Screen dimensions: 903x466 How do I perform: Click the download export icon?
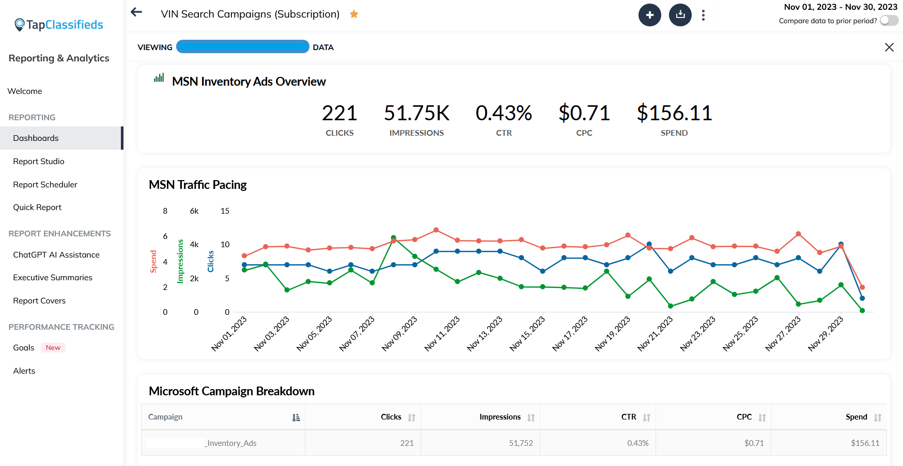click(x=680, y=15)
